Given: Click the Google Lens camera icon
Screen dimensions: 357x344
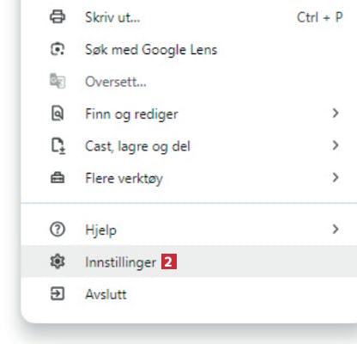Looking at the screenshot, I should (x=57, y=49).
